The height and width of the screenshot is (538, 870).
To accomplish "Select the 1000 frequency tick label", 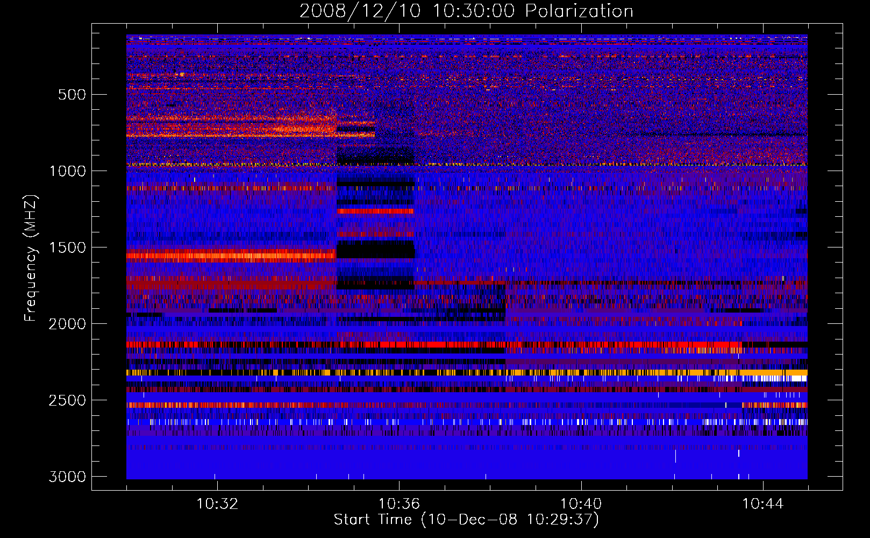I will point(67,171).
